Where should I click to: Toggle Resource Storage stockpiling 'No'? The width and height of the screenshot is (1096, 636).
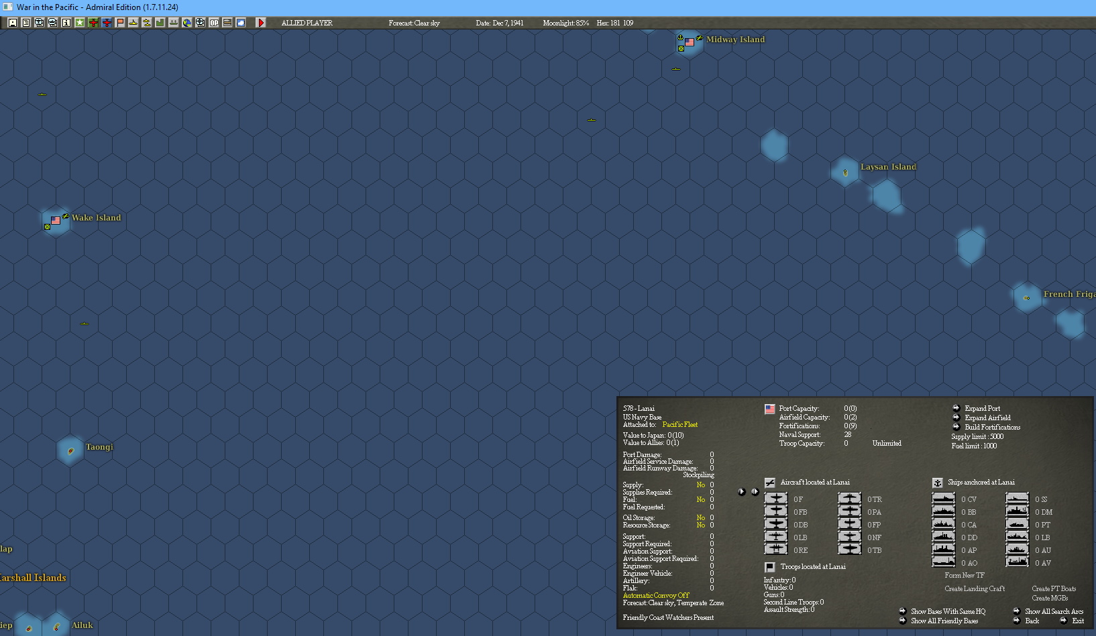tap(701, 525)
